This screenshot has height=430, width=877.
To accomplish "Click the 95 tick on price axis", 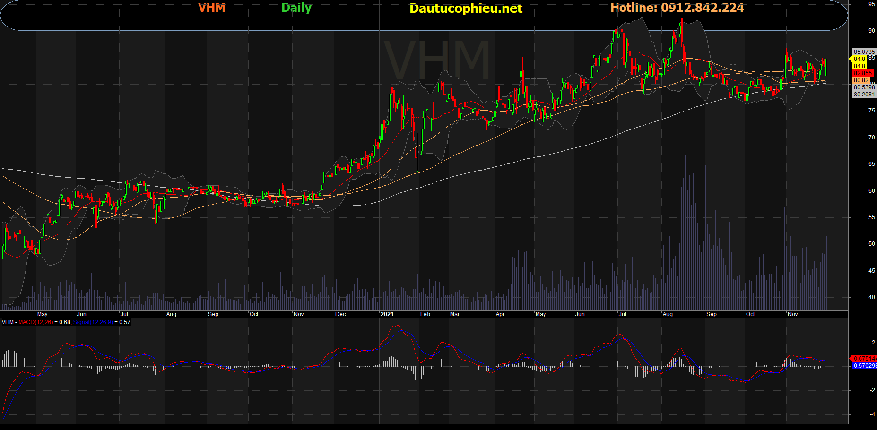I will 871,4.
